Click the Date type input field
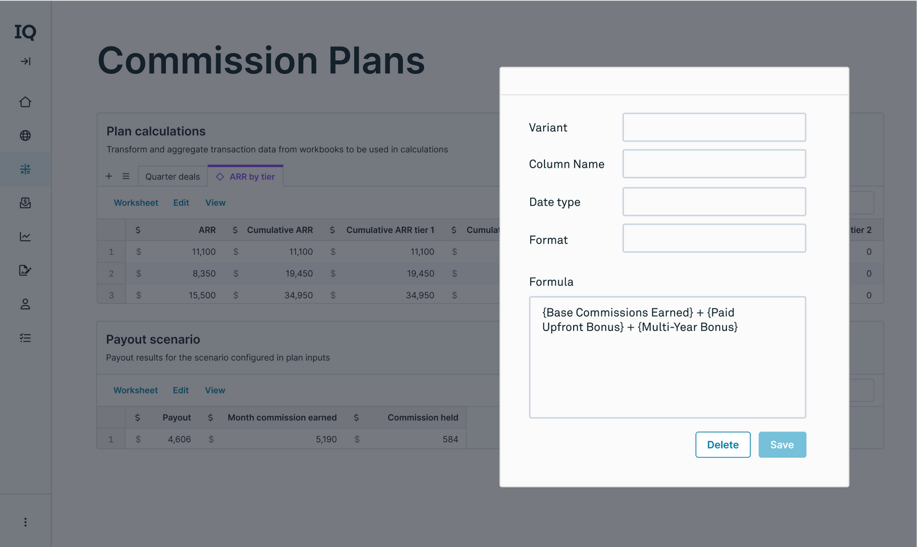The height and width of the screenshot is (547, 917). [714, 202]
